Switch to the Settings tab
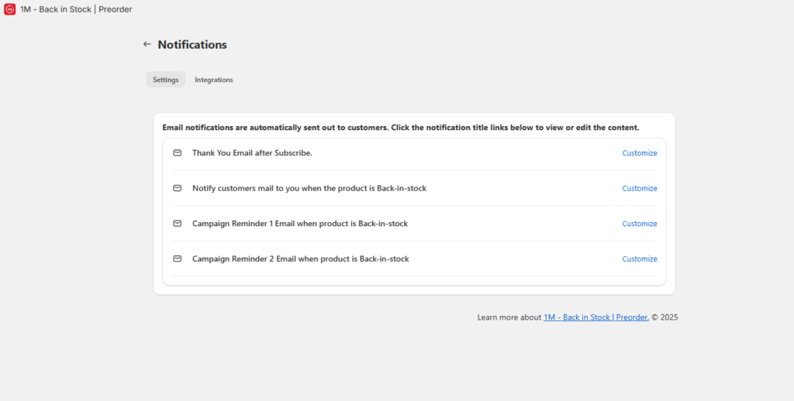794x401 pixels. [x=166, y=80]
